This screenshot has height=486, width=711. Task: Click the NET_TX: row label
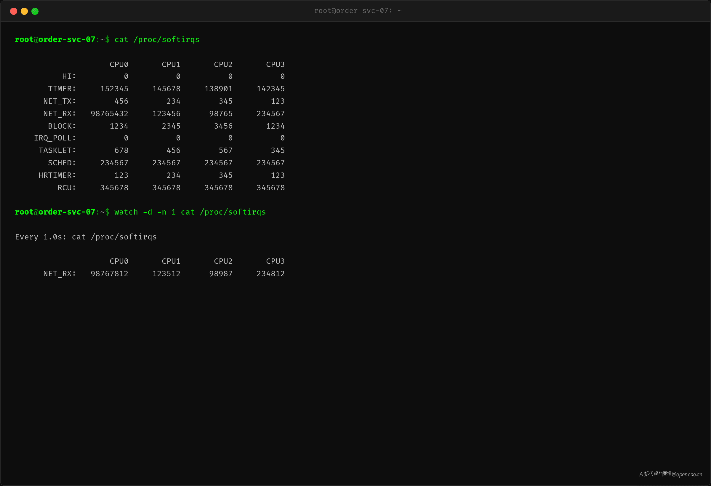(x=59, y=101)
